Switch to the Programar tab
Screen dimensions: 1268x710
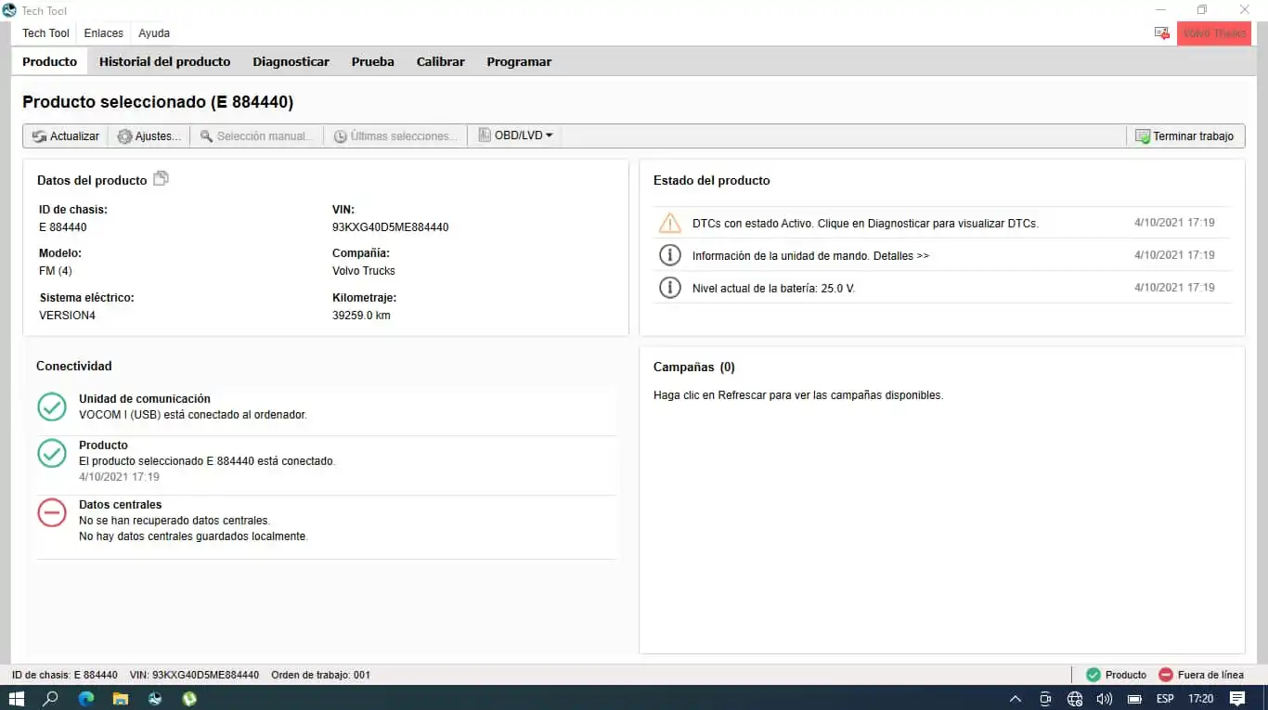click(520, 61)
